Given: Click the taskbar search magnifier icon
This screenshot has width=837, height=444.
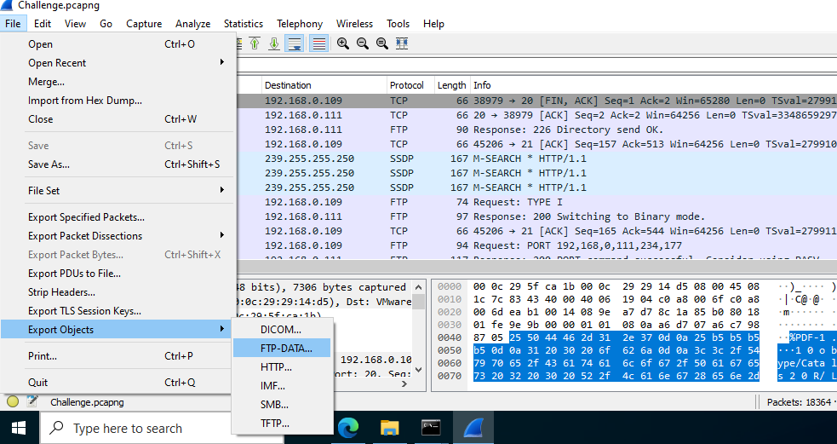Looking at the screenshot, I should [56, 428].
